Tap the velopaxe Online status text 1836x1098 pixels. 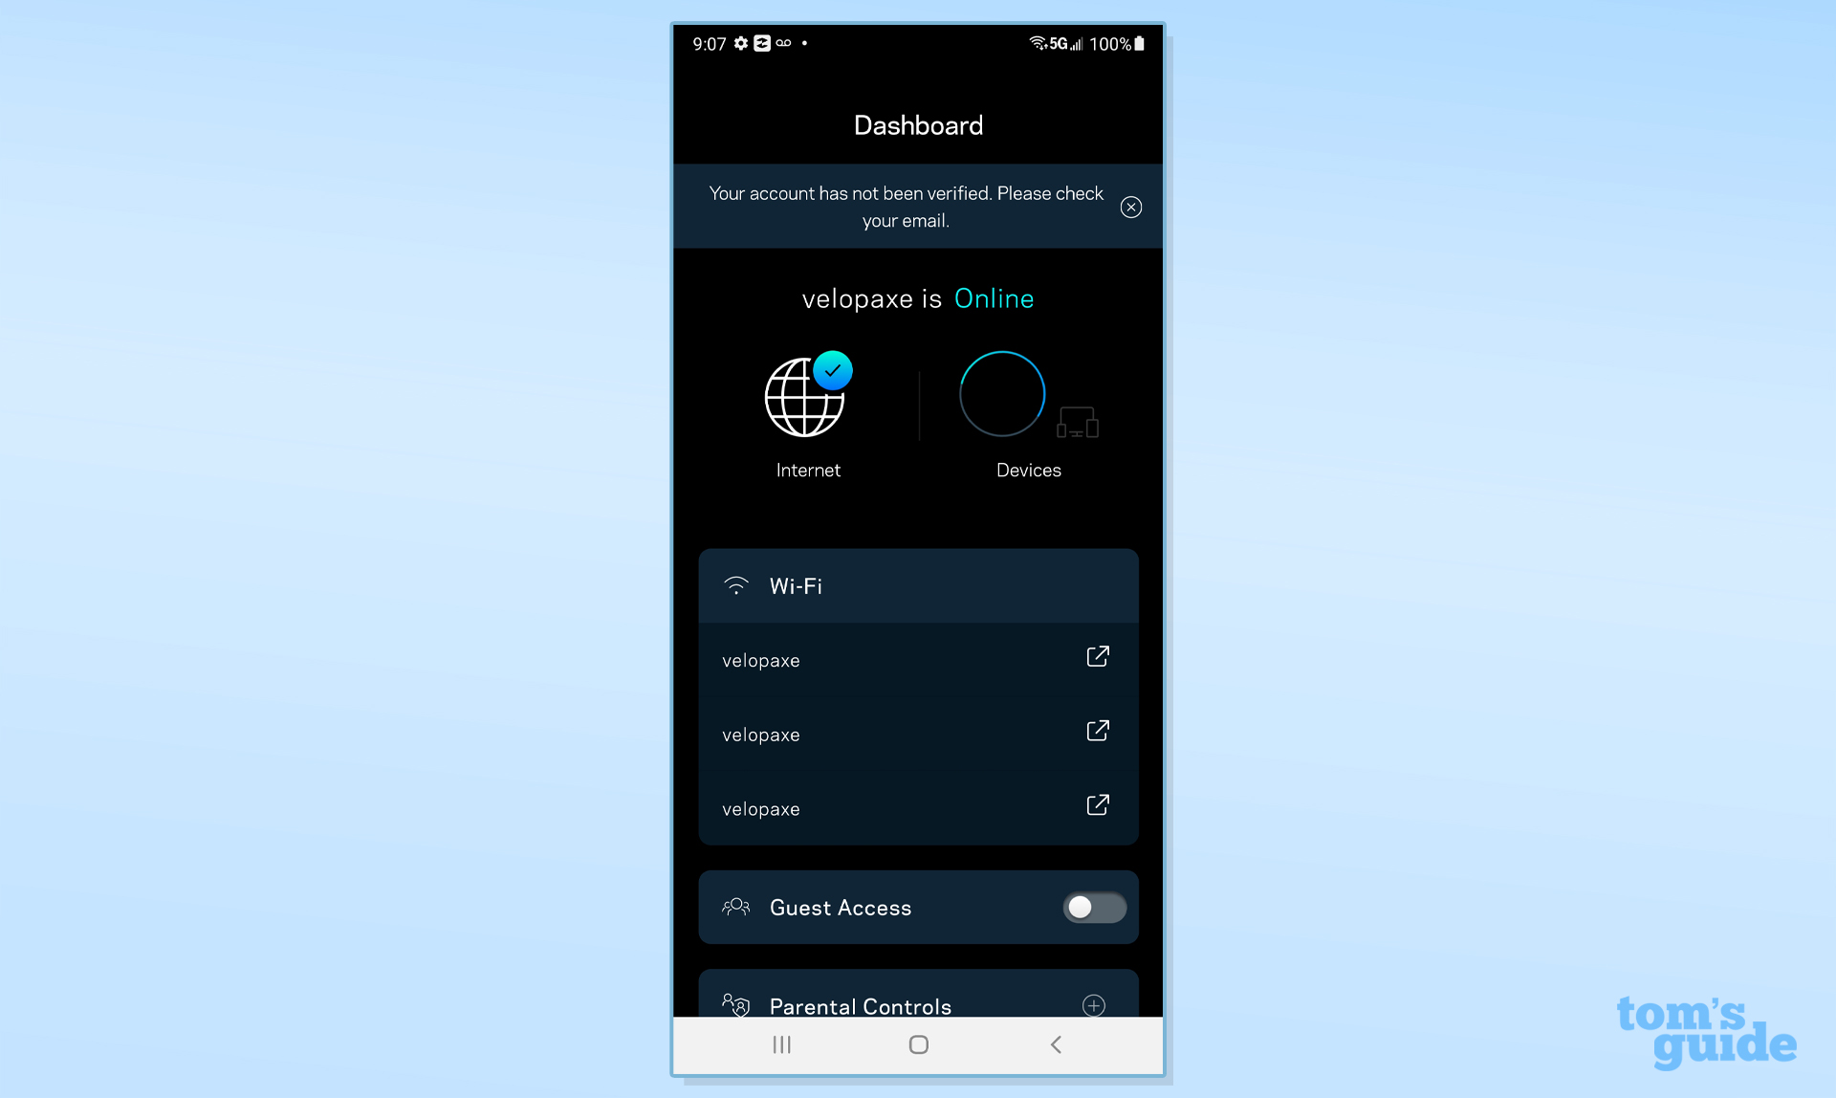pyautogui.click(x=917, y=298)
